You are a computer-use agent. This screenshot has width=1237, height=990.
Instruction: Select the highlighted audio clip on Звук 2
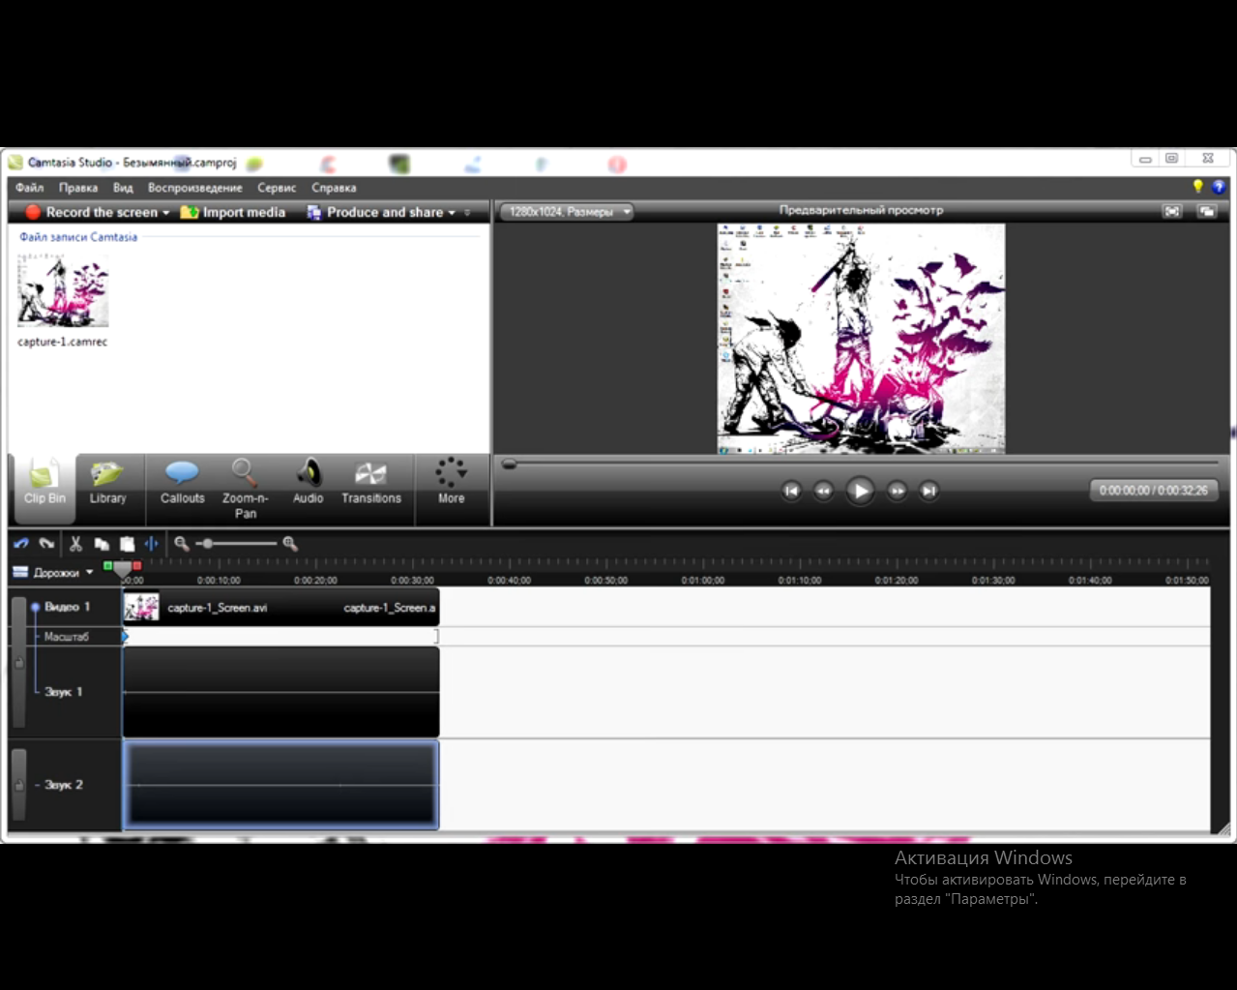281,785
